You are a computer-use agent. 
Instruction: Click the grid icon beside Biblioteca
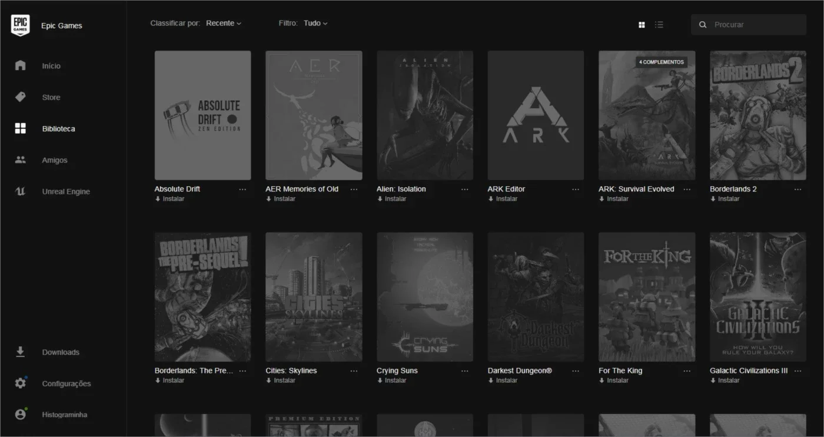coord(21,128)
